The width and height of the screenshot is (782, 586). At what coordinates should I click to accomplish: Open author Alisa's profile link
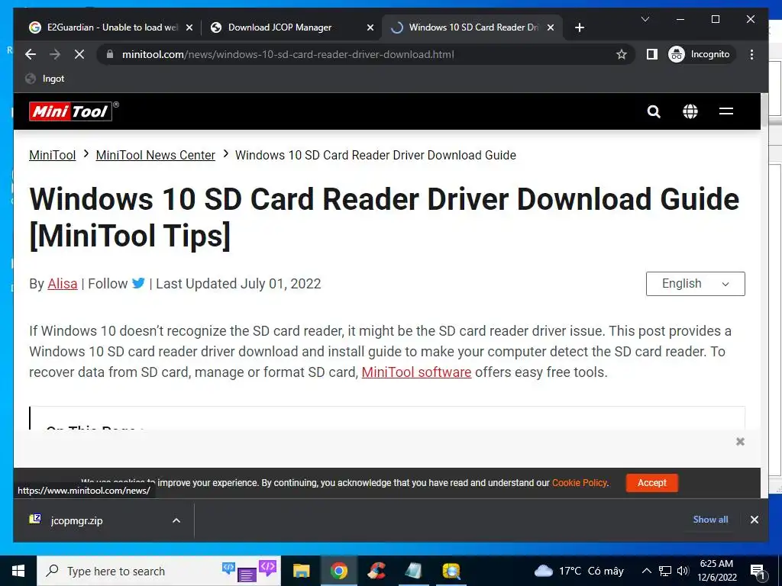point(63,284)
